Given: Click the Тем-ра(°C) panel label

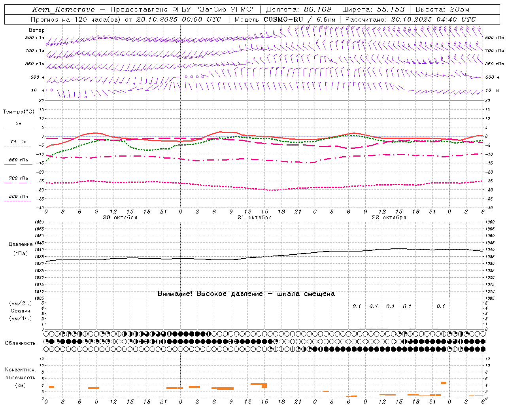Looking at the screenshot, I should pyautogui.click(x=19, y=112).
